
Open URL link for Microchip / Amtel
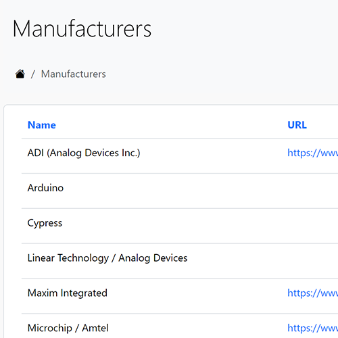tap(313, 328)
